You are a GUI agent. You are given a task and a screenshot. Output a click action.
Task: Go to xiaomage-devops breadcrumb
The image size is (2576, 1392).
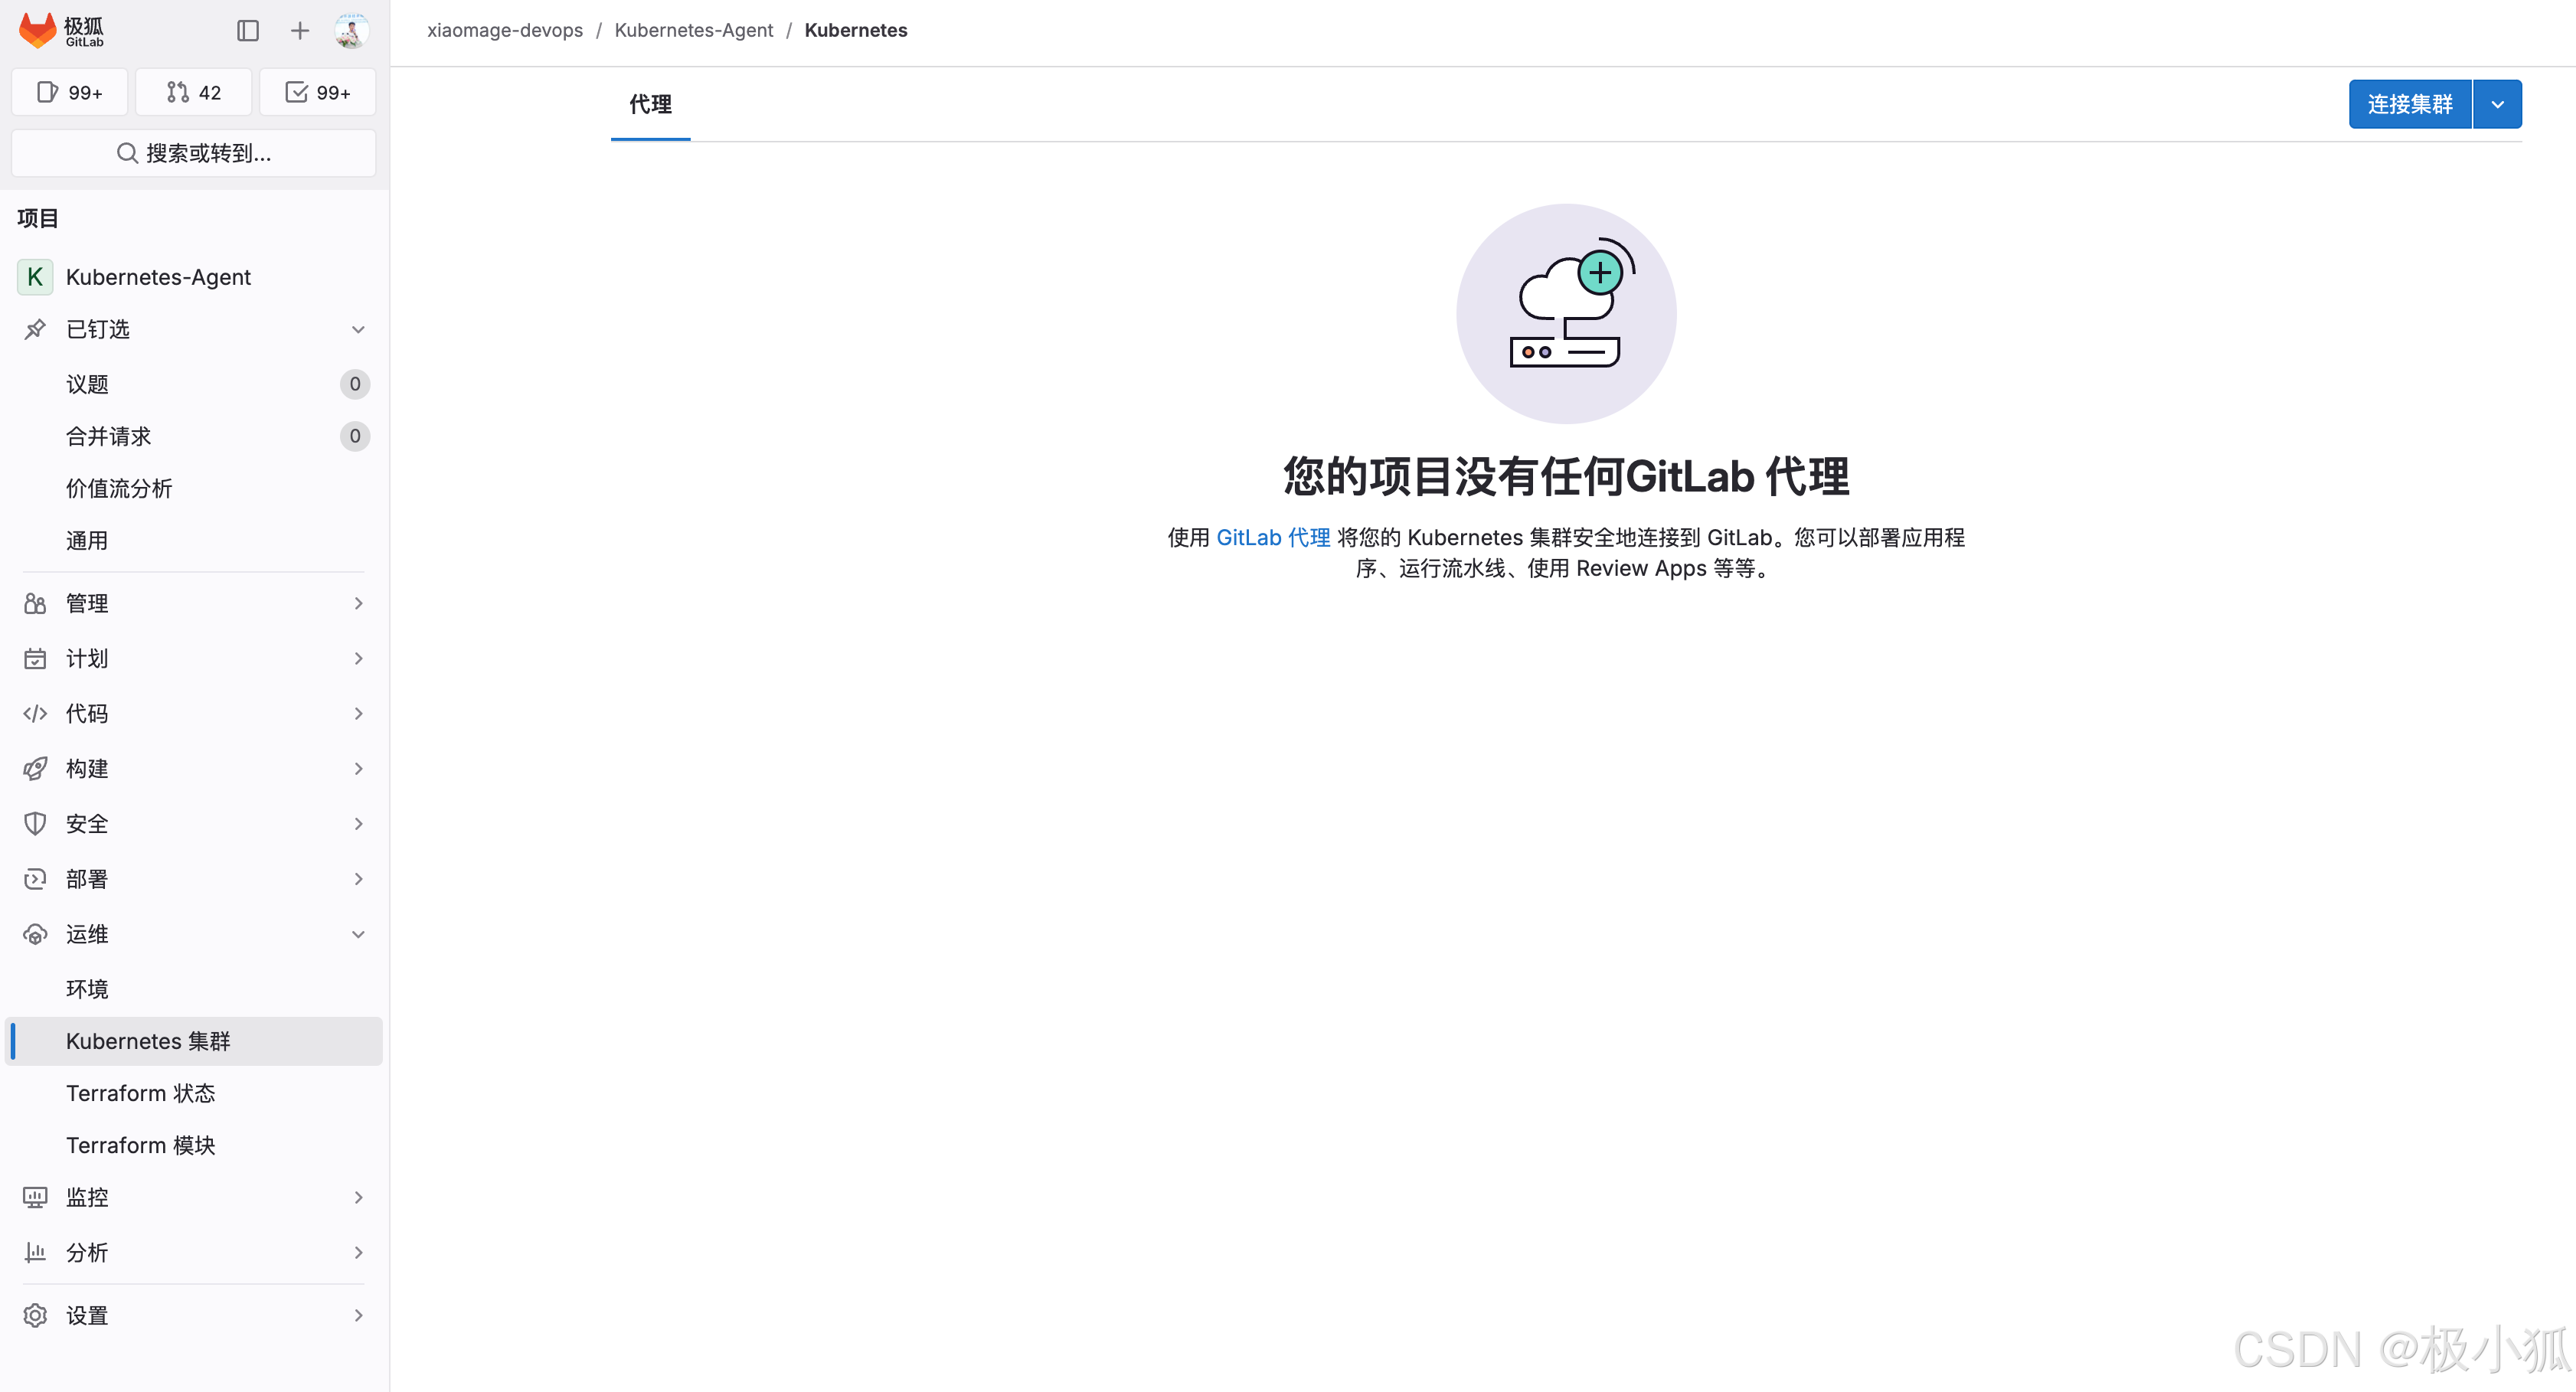[x=505, y=30]
